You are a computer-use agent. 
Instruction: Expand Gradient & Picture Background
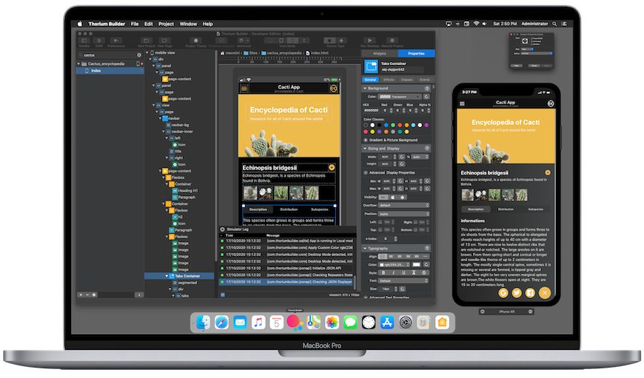tap(366, 141)
